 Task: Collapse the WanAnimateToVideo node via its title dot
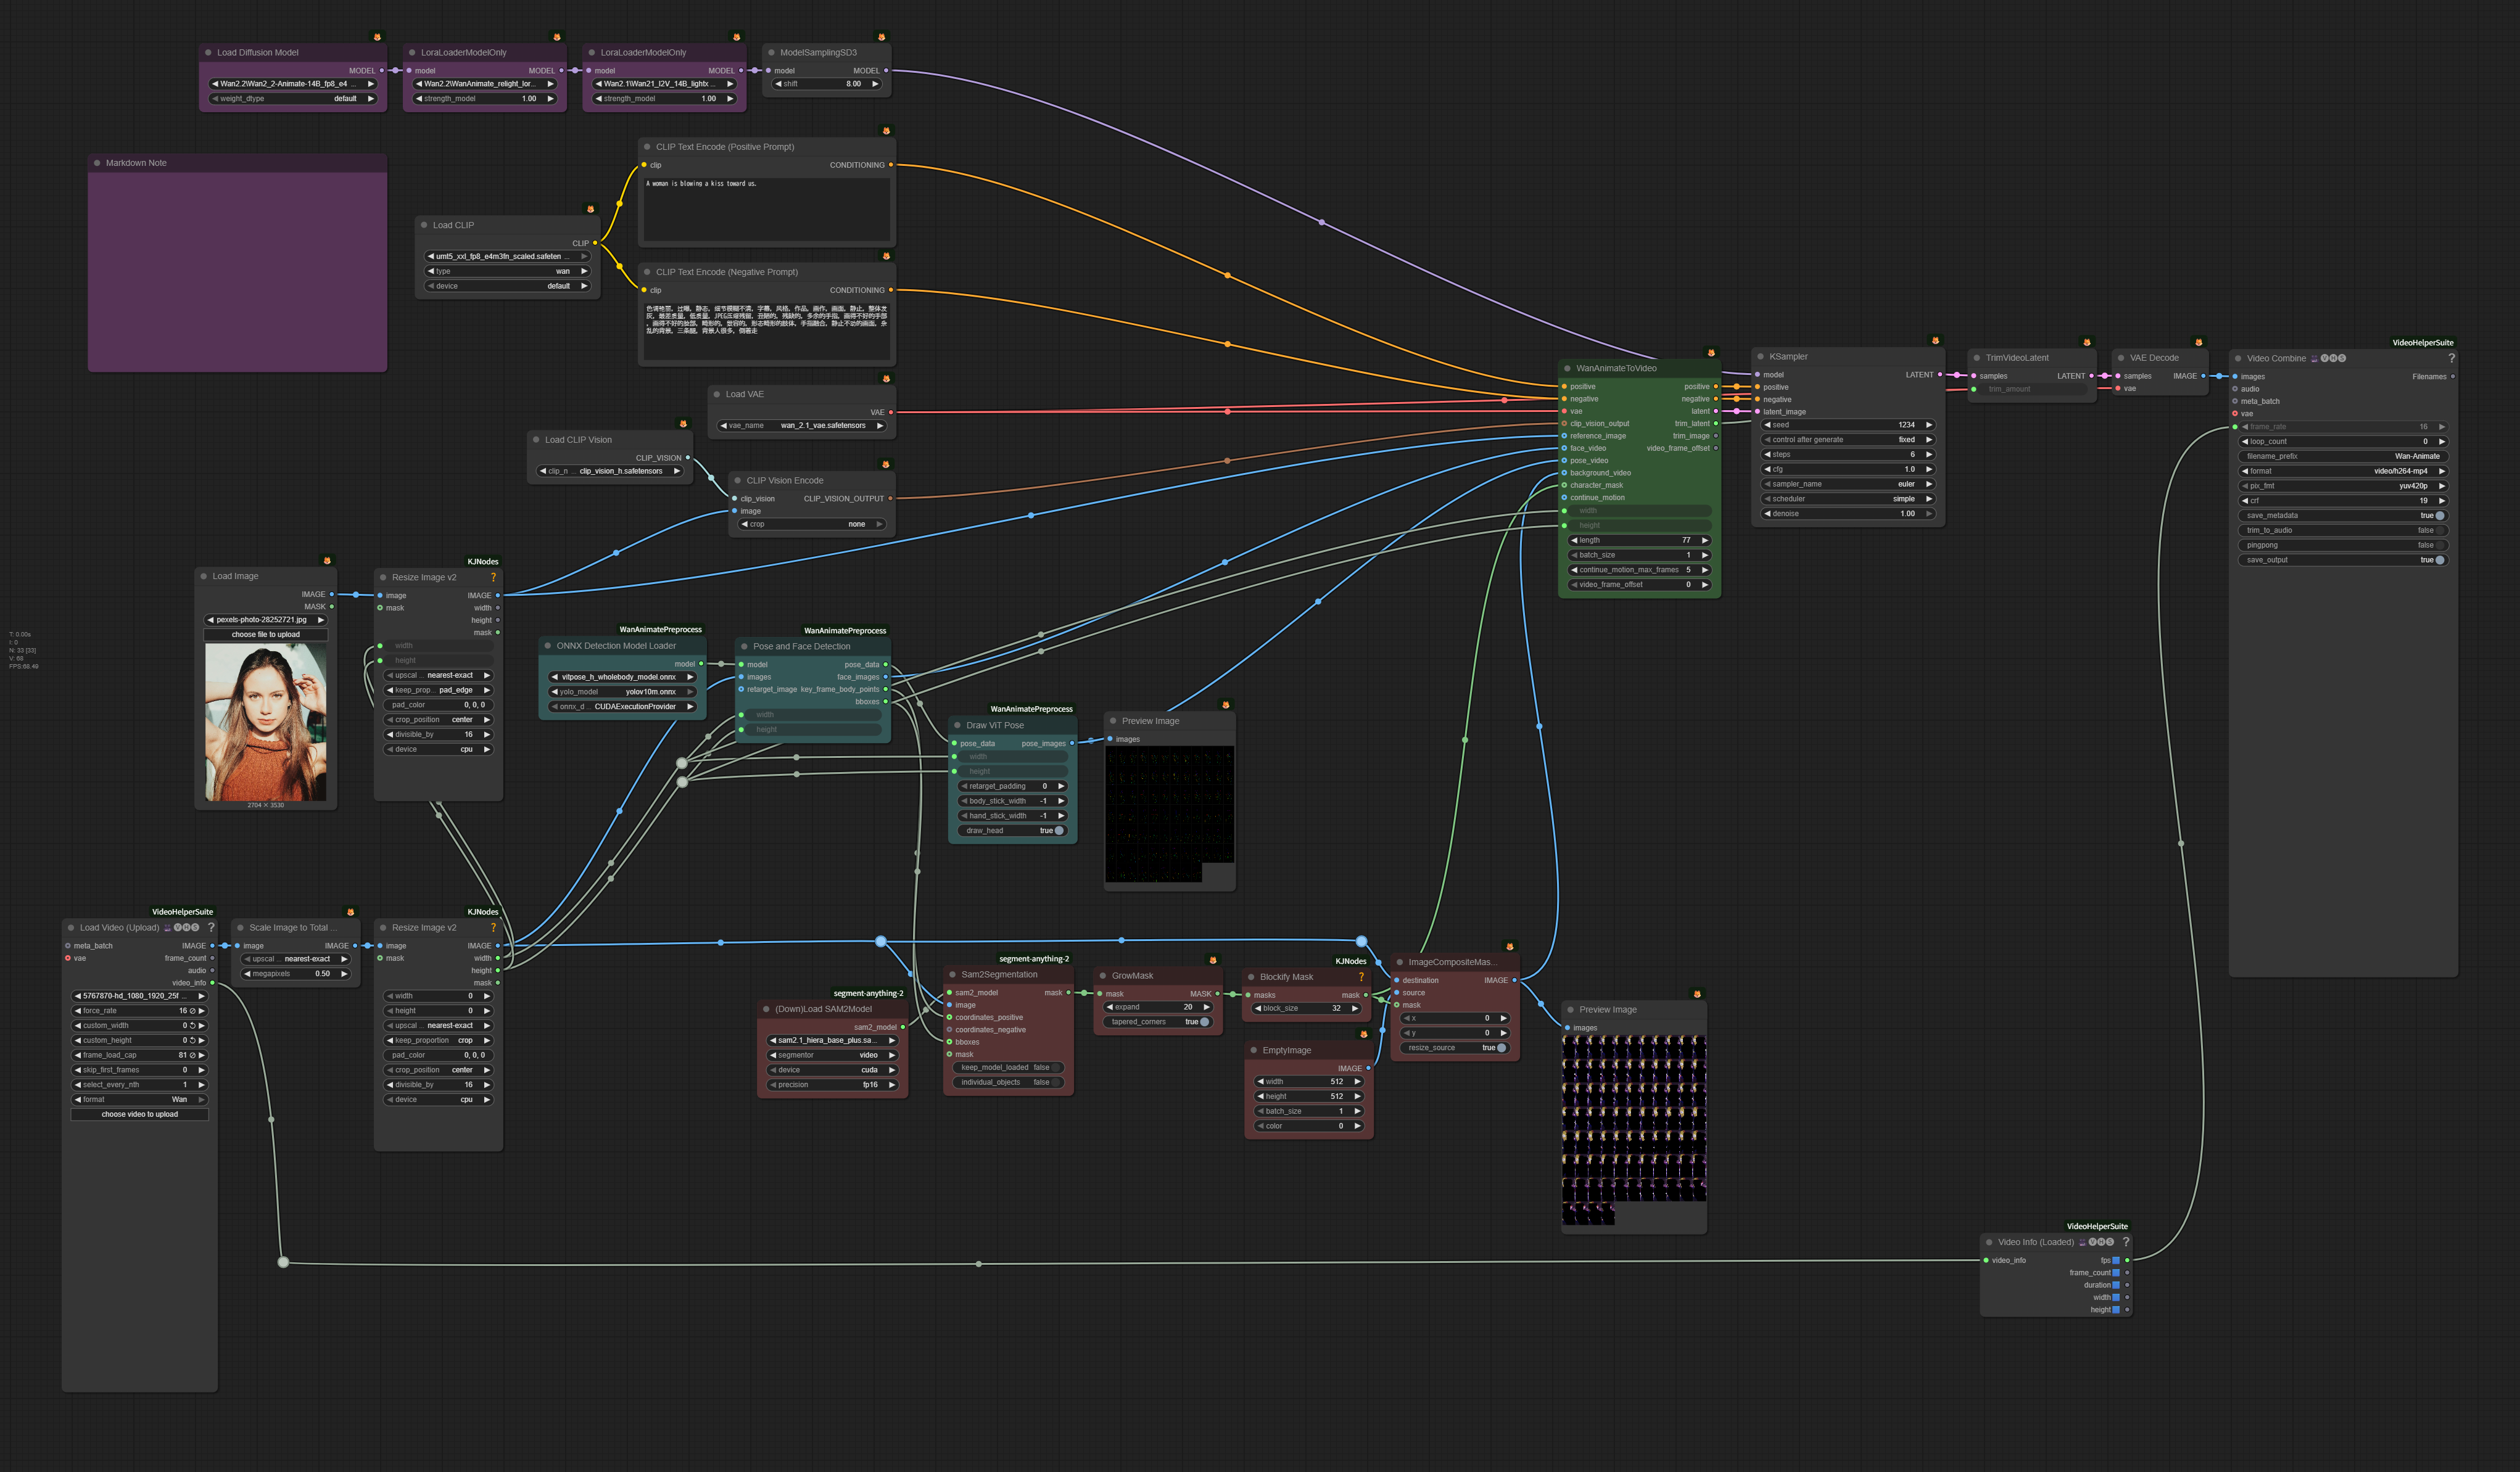(1567, 368)
